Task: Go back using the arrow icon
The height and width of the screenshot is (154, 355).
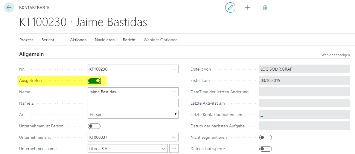Action: point(9,7)
